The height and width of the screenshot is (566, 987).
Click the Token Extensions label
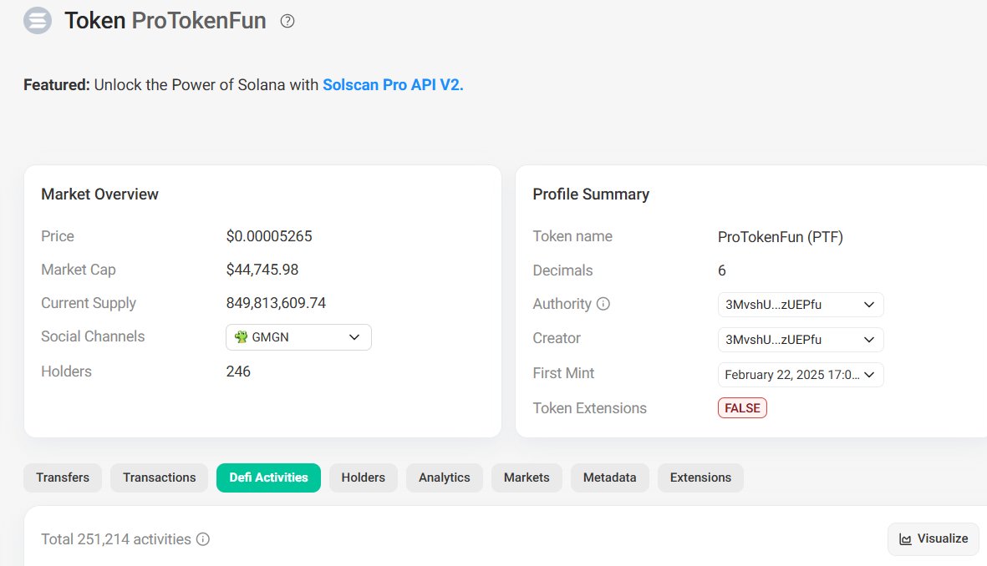[590, 408]
